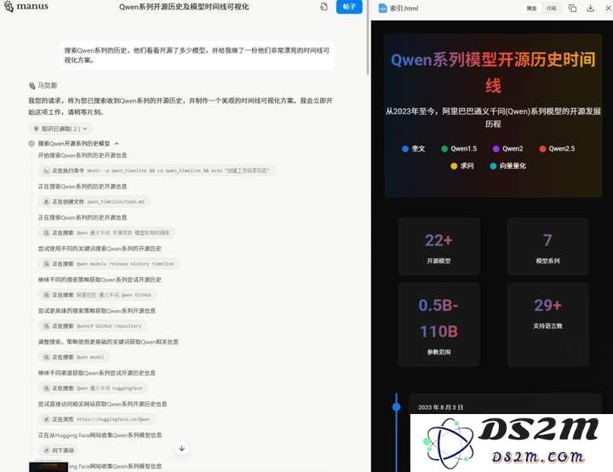Screen dimensions: 613x472
Task: Select the 向量量化 legend item
Action: pos(507,166)
